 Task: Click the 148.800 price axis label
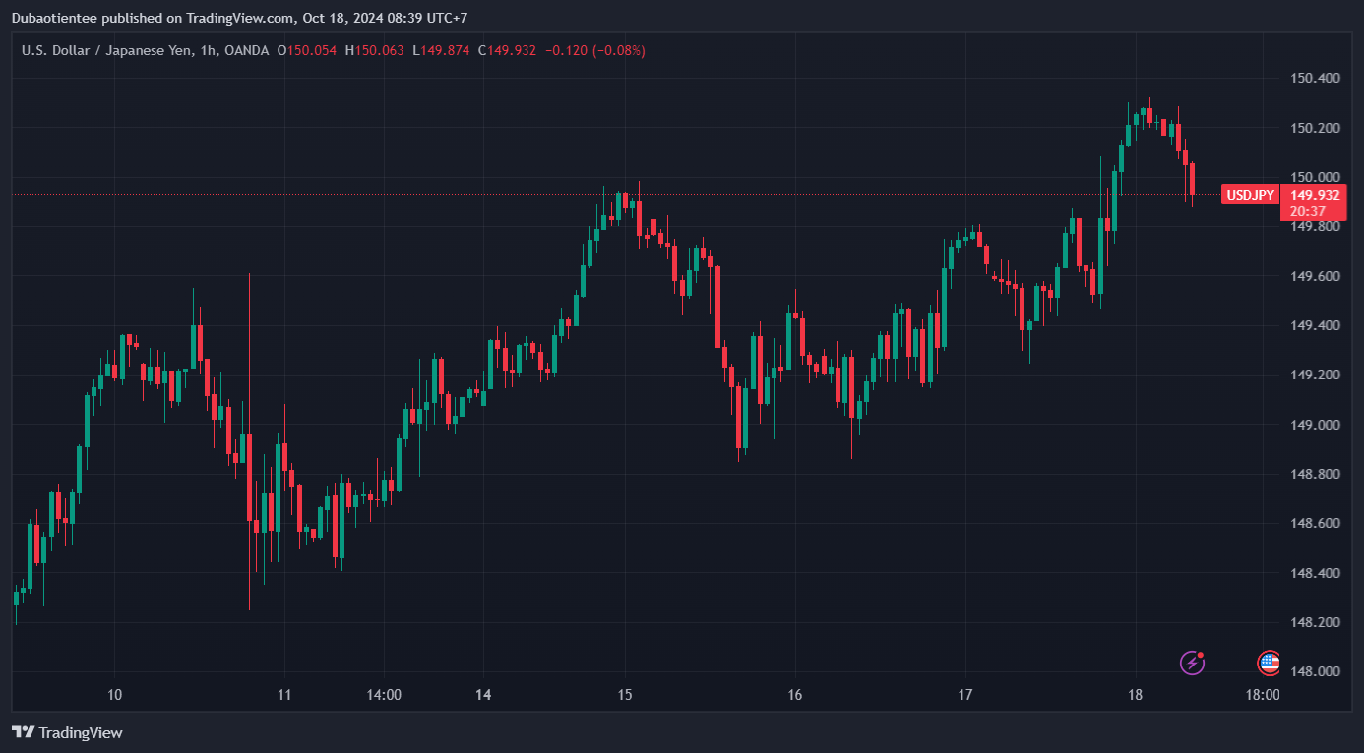click(x=1316, y=474)
